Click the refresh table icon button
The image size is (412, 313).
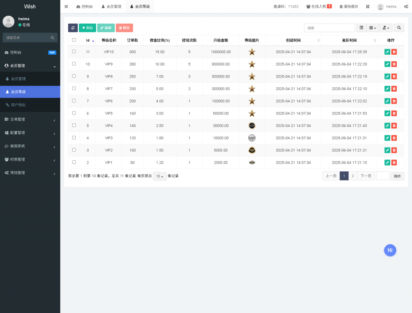coord(73,28)
